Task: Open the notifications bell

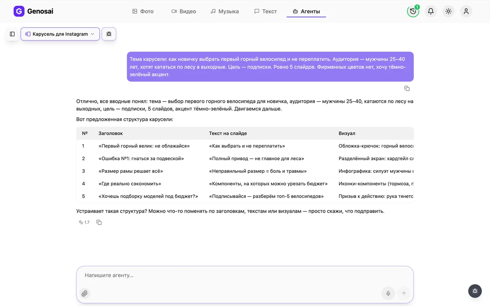Action: (431, 11)
